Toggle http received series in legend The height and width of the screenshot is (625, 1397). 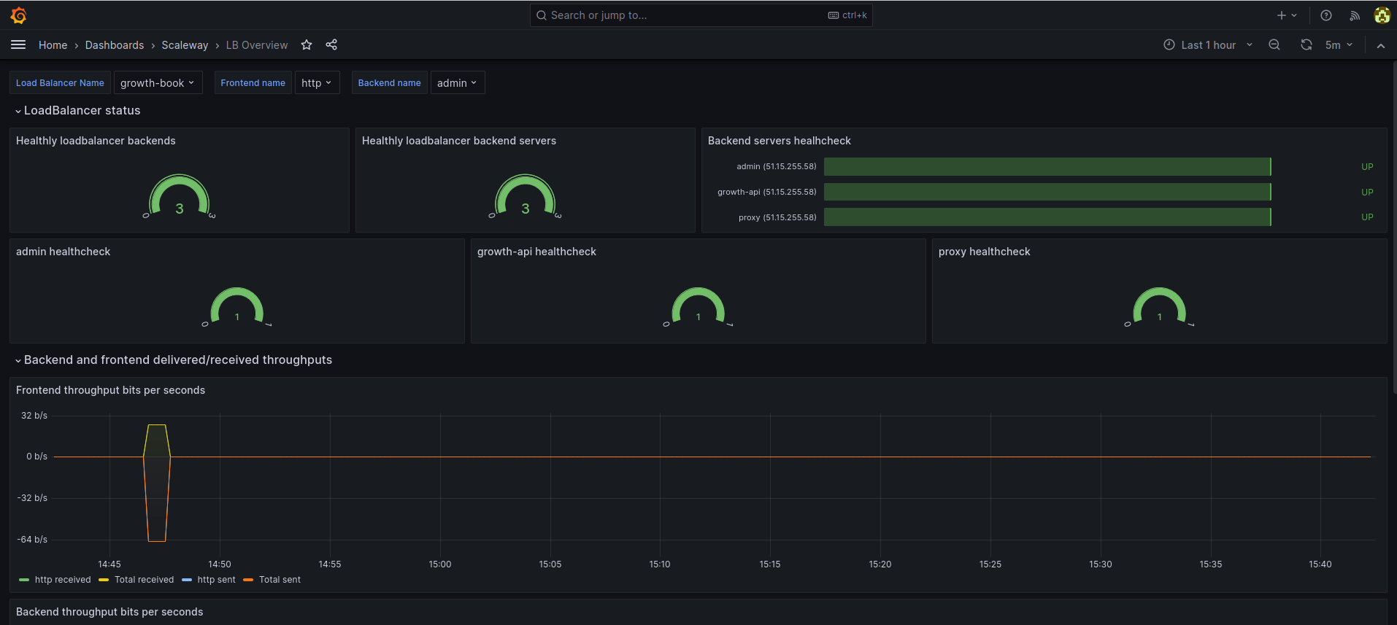(63, 580)
